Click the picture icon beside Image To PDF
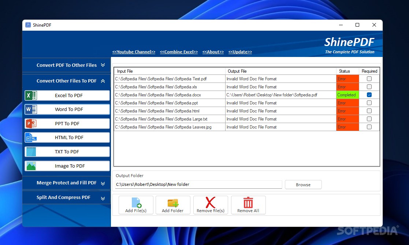Image resolution: width=409 pixels, height=245 pixels. click(31, 166)
